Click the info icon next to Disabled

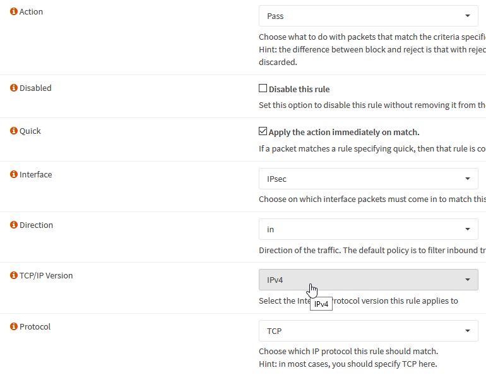click(x=14, y=88)
